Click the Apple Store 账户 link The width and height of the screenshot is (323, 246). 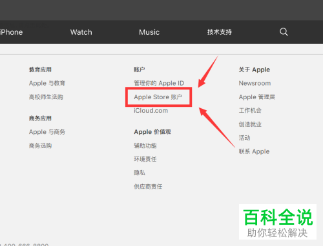pyautogui.click(x=158, y=97)
